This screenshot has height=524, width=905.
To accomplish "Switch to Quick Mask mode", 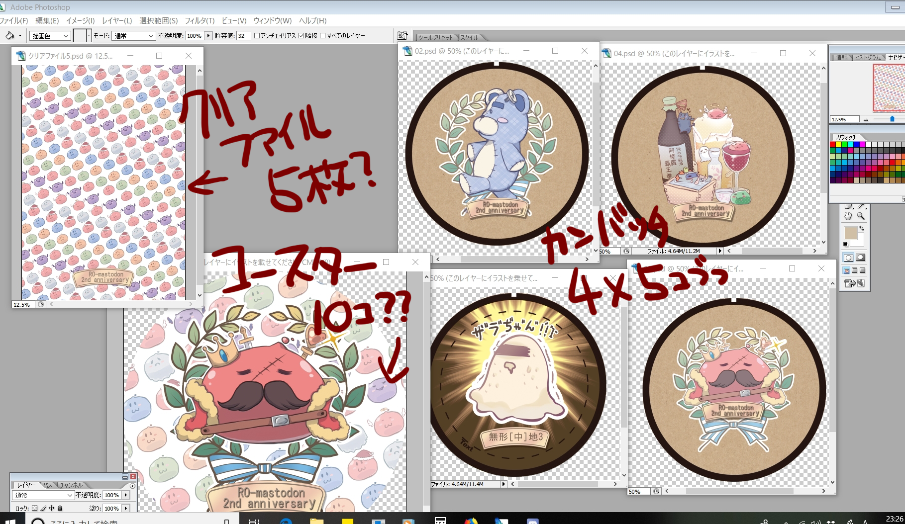I will pos(860,258).
